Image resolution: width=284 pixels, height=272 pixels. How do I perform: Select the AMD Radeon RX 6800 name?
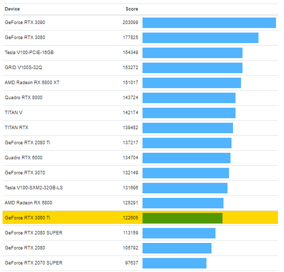28,203
